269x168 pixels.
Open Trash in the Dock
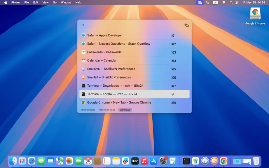(256, 161)
